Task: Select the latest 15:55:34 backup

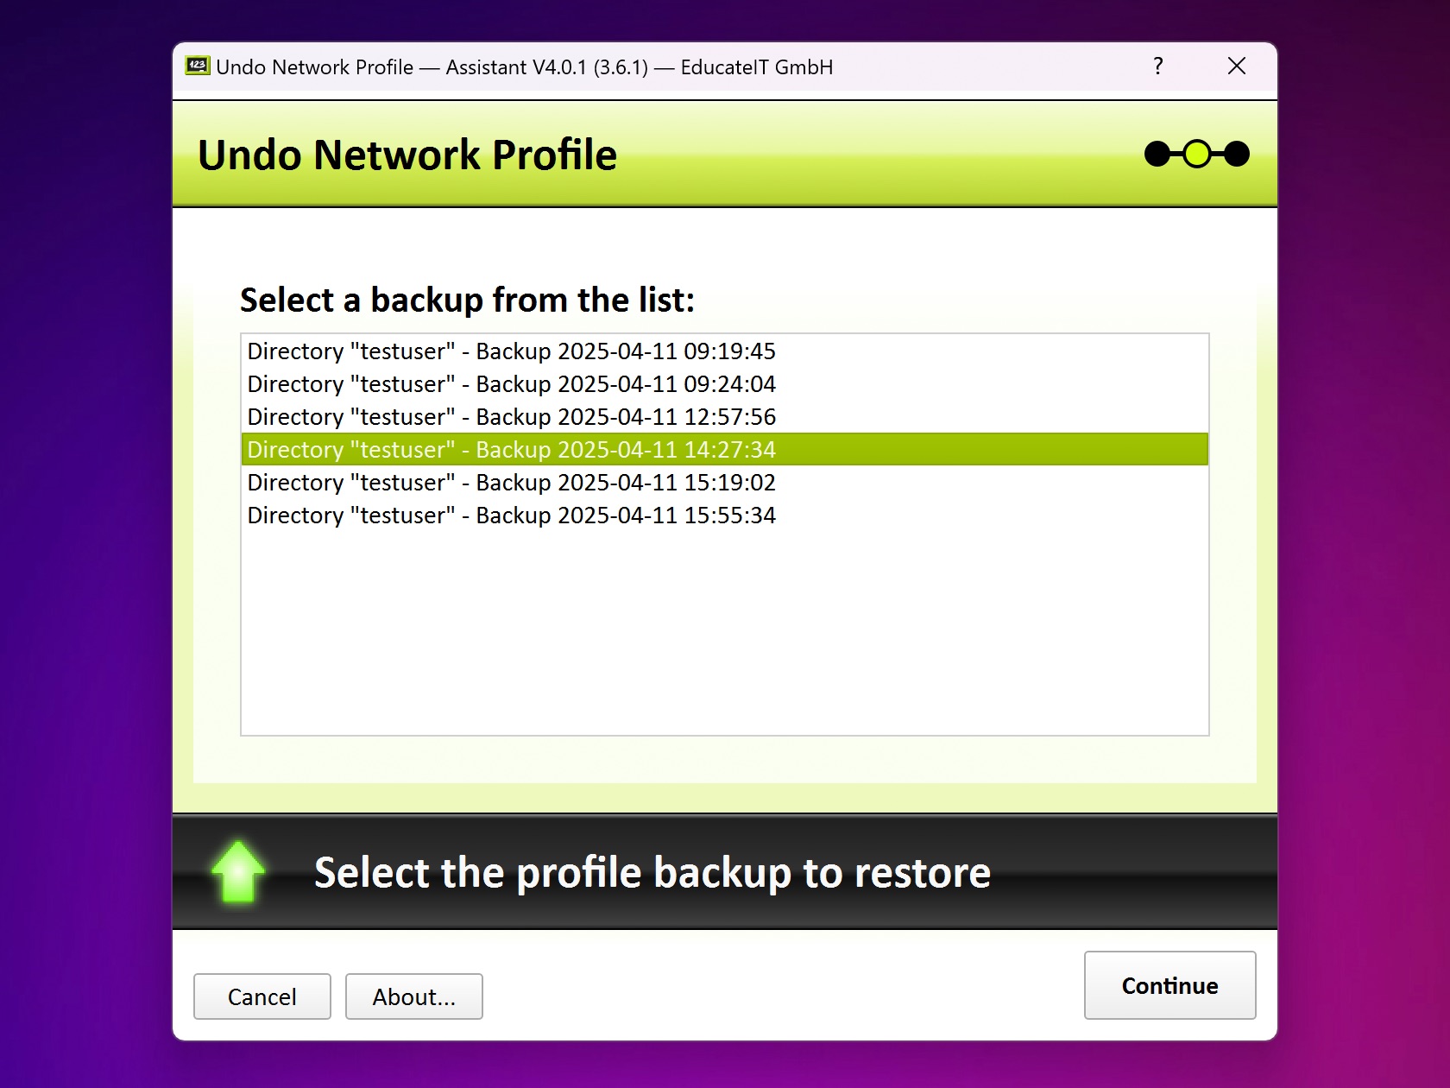Action: click(511, 516)
